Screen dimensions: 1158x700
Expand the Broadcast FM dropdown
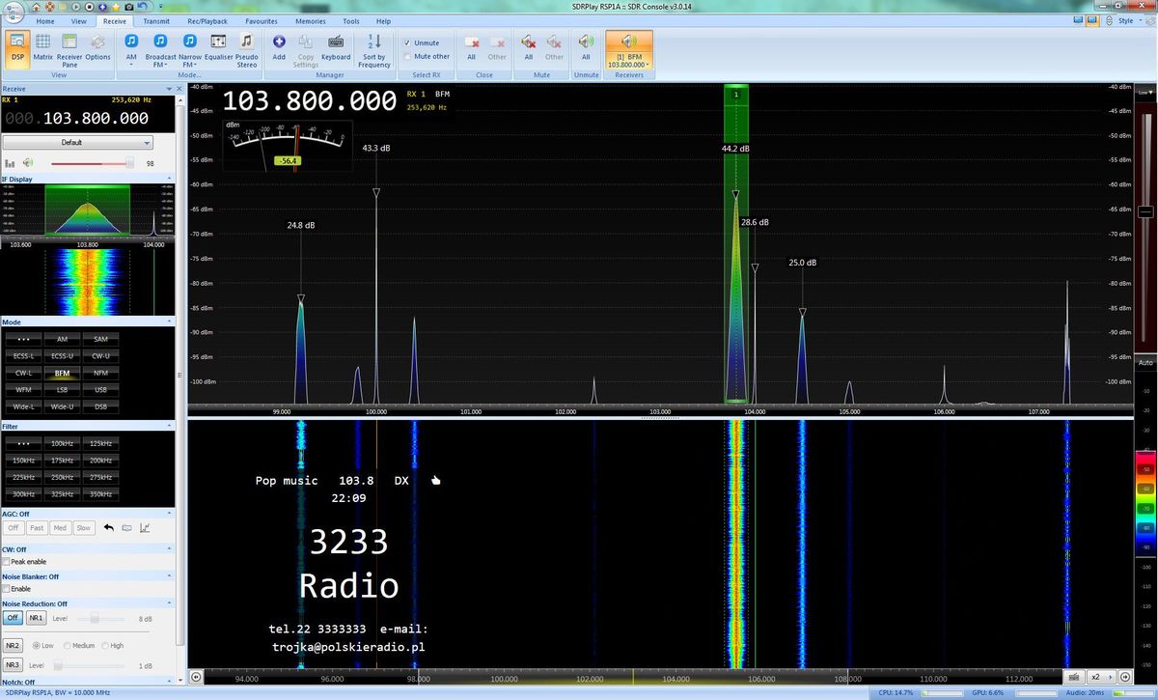click(160, 65)
